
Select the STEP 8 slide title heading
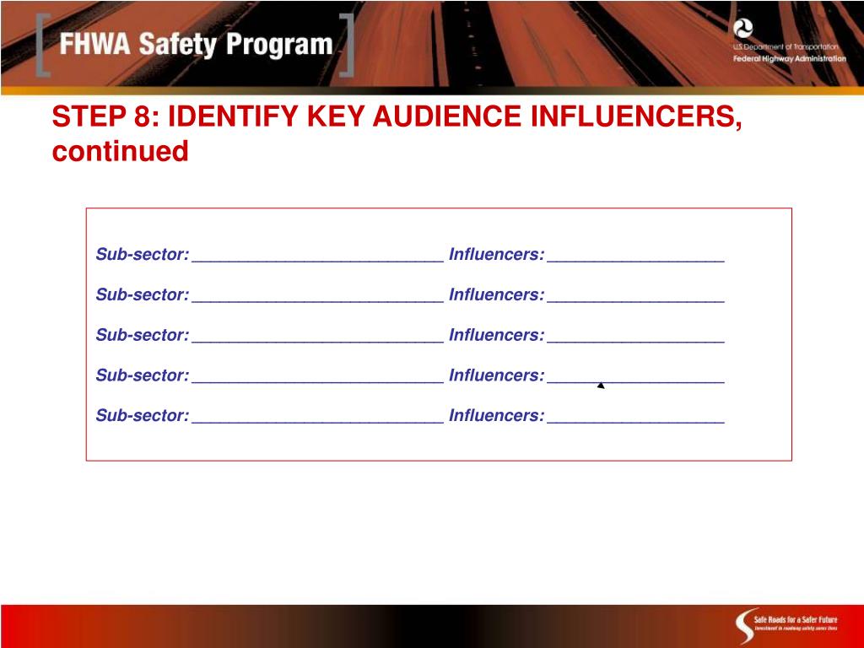397,133
